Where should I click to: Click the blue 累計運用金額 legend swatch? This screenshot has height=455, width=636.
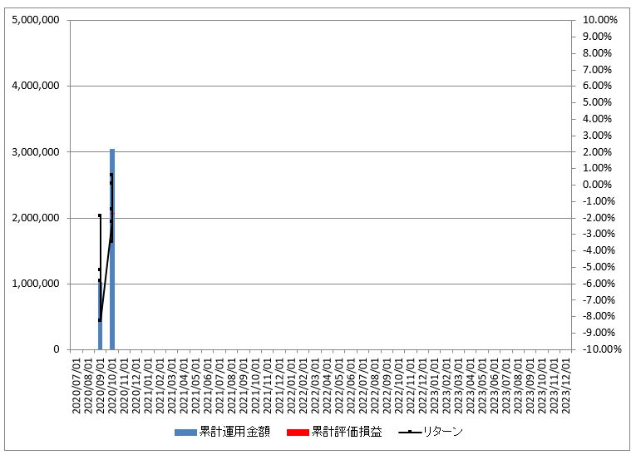pyautogui.click(x=186, y=432)
